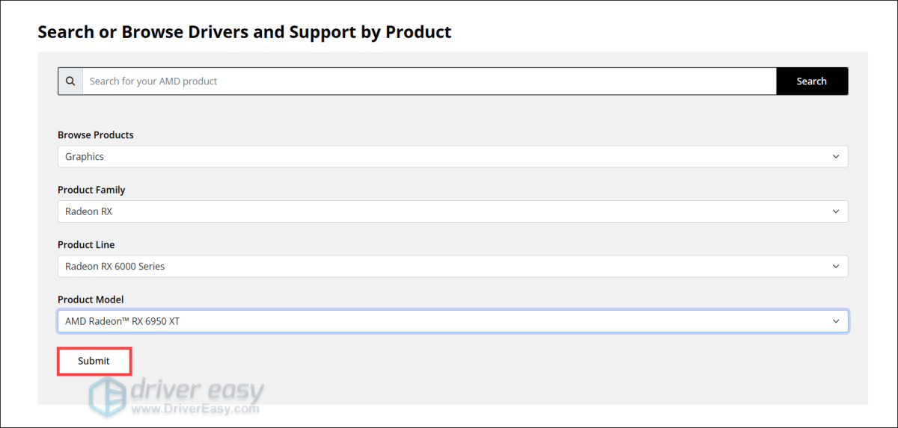Click the Driver Easy logo icon
This screenshot has width=898, height=428.
point(108,394)
